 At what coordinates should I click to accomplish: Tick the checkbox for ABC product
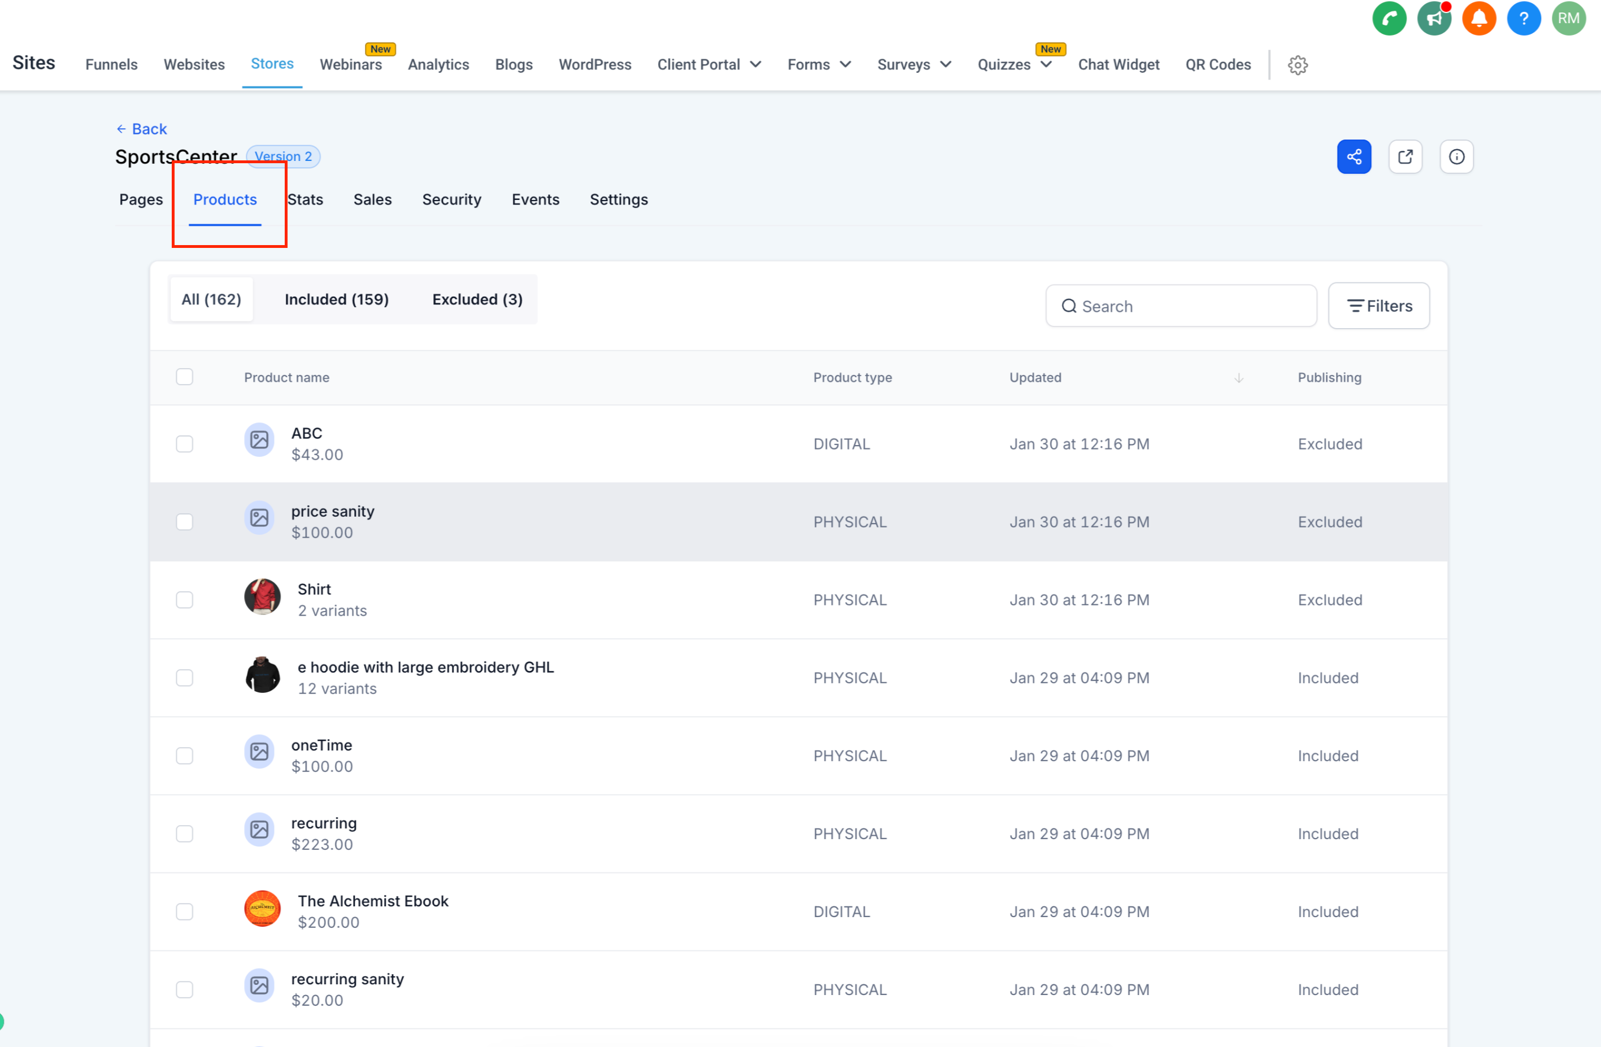tap(184, 444)
